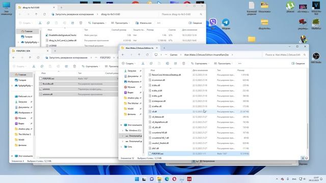Click Cut icon in Alan Wake window toolbar
Screen dimensions: 326x183
coord(143,64)
